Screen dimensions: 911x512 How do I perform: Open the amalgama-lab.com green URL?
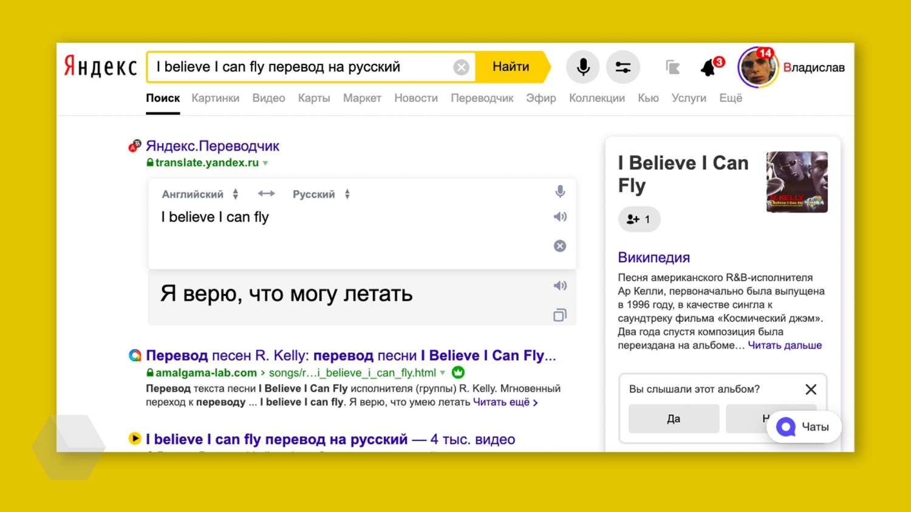tap(206, 373)
